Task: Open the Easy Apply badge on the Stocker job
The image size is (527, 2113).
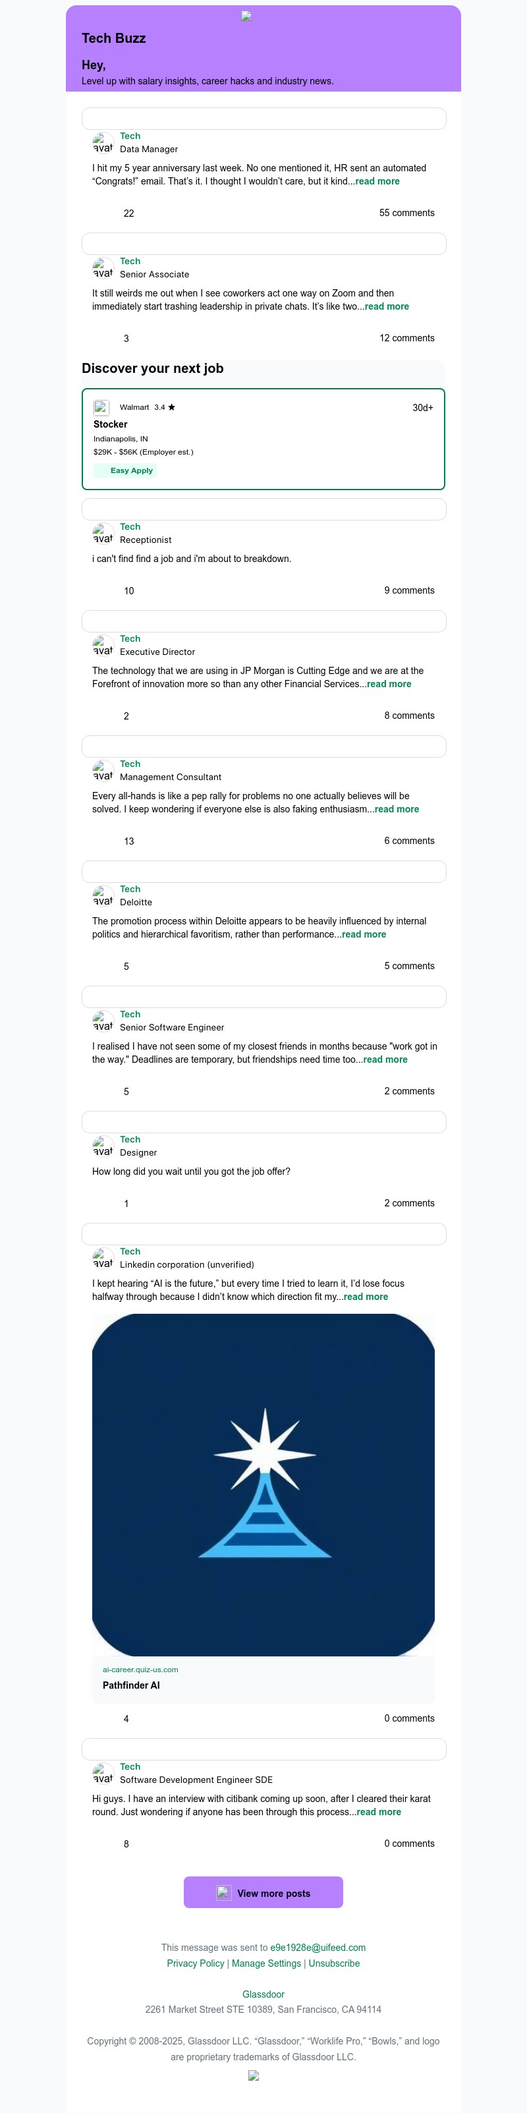Action: tap(125, 471)
